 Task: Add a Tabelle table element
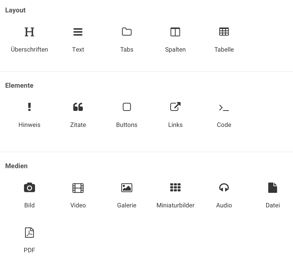pos(224,31)
